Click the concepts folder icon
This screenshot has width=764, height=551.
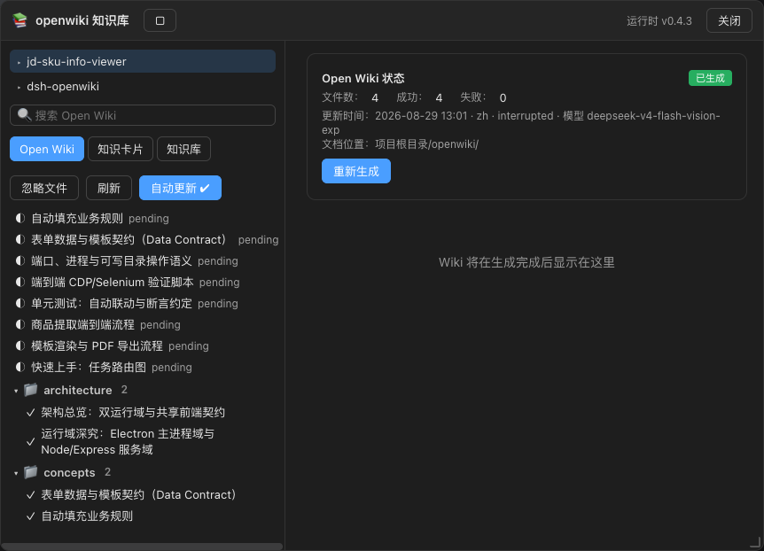(31, 472)
